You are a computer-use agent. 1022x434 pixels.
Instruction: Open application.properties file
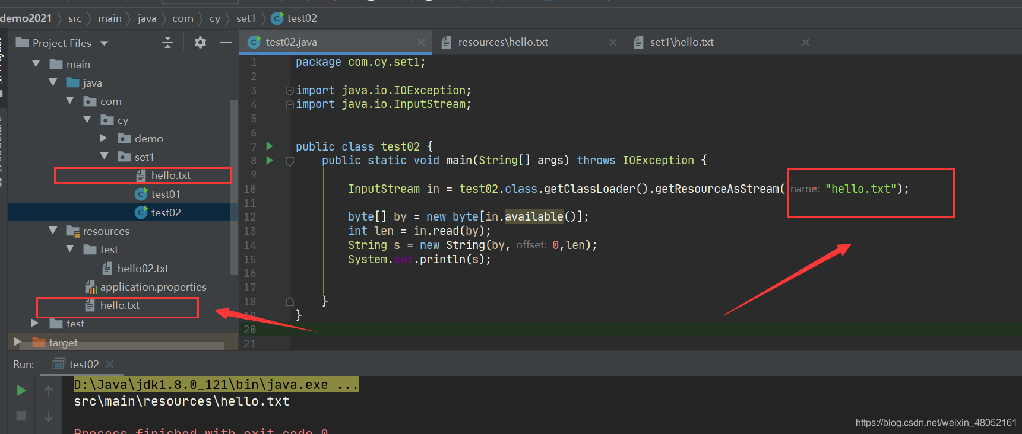coord(146,287)
